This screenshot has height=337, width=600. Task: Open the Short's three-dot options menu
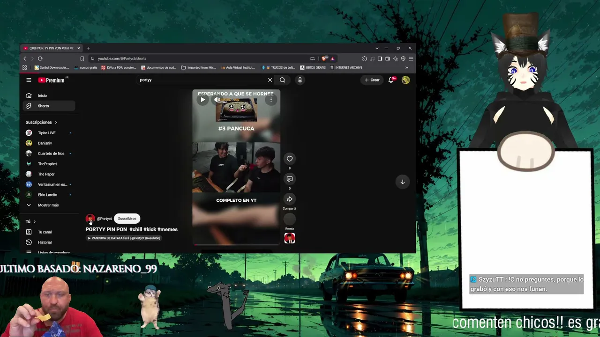click(271, 100)
